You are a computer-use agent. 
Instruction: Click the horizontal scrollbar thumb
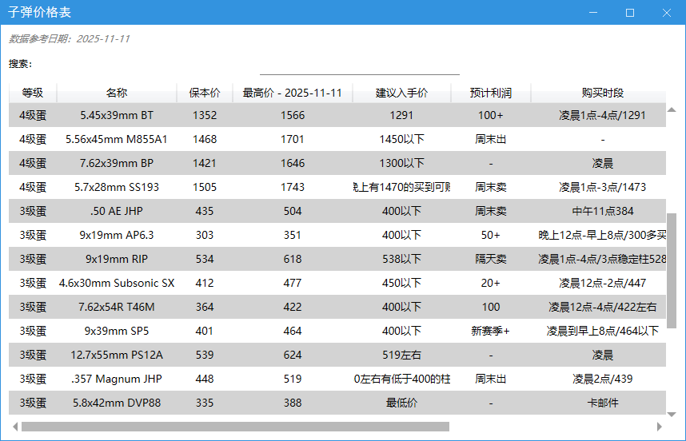[x=235, y=427]
